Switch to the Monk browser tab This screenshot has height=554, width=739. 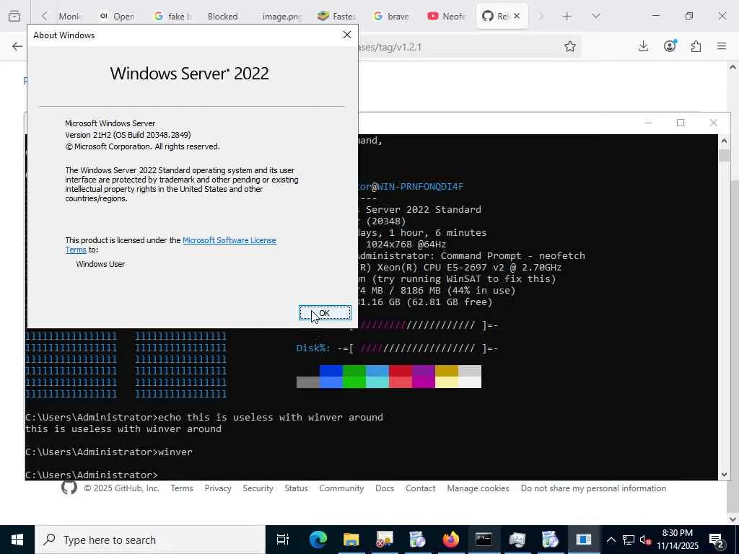(x=70, y=17)
